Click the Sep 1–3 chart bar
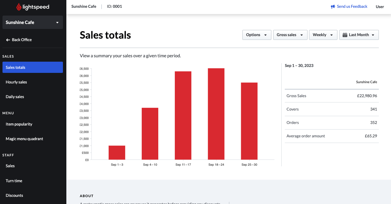 [117, 153]
